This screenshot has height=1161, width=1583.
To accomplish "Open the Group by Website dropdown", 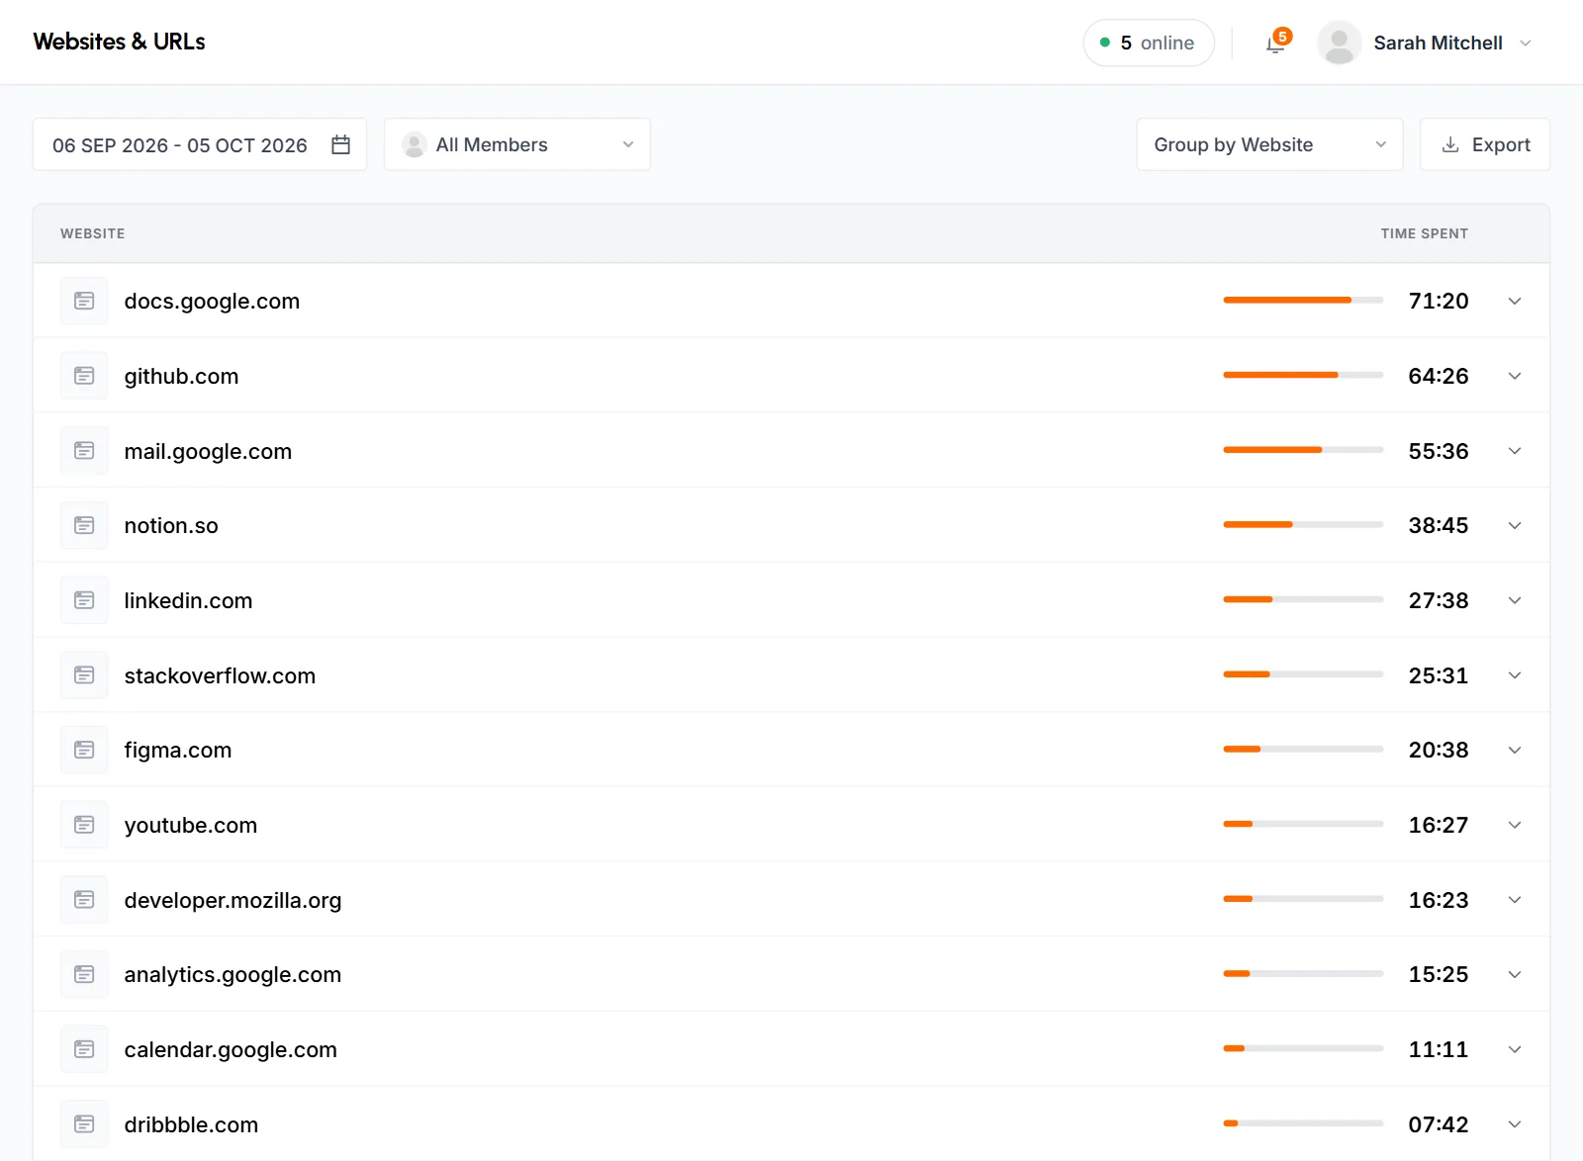I will point(1269,144).
